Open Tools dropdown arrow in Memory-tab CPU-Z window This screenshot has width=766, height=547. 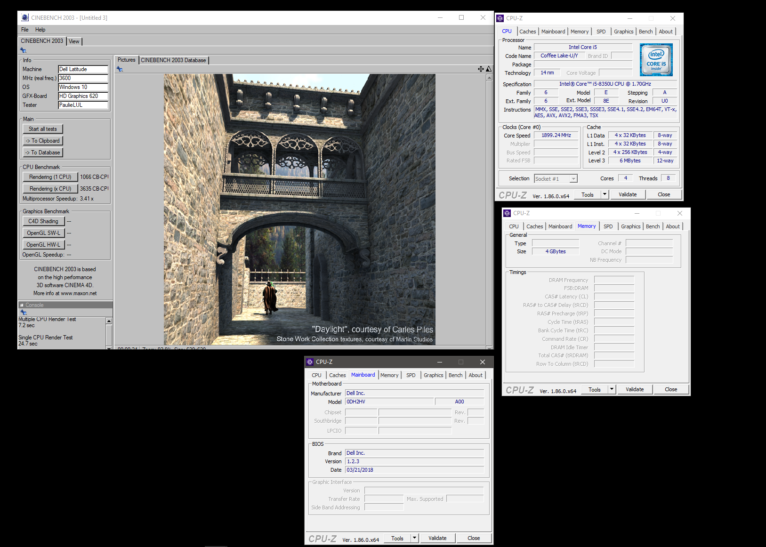click(612, 389)
